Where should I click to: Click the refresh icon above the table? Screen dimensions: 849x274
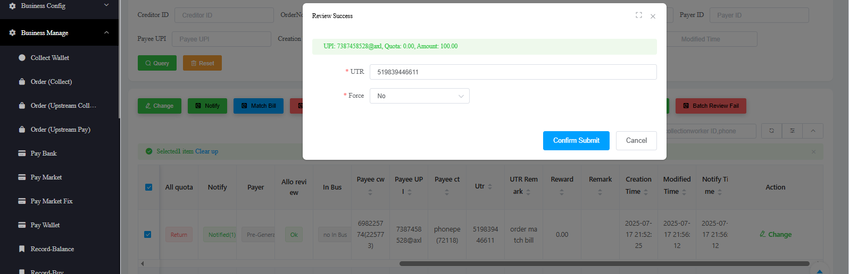[x=771, y=131]
